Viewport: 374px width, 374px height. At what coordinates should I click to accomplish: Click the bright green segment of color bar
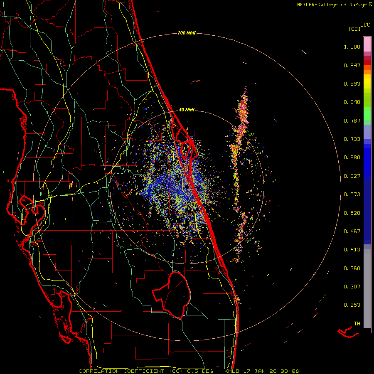point(367,113)
